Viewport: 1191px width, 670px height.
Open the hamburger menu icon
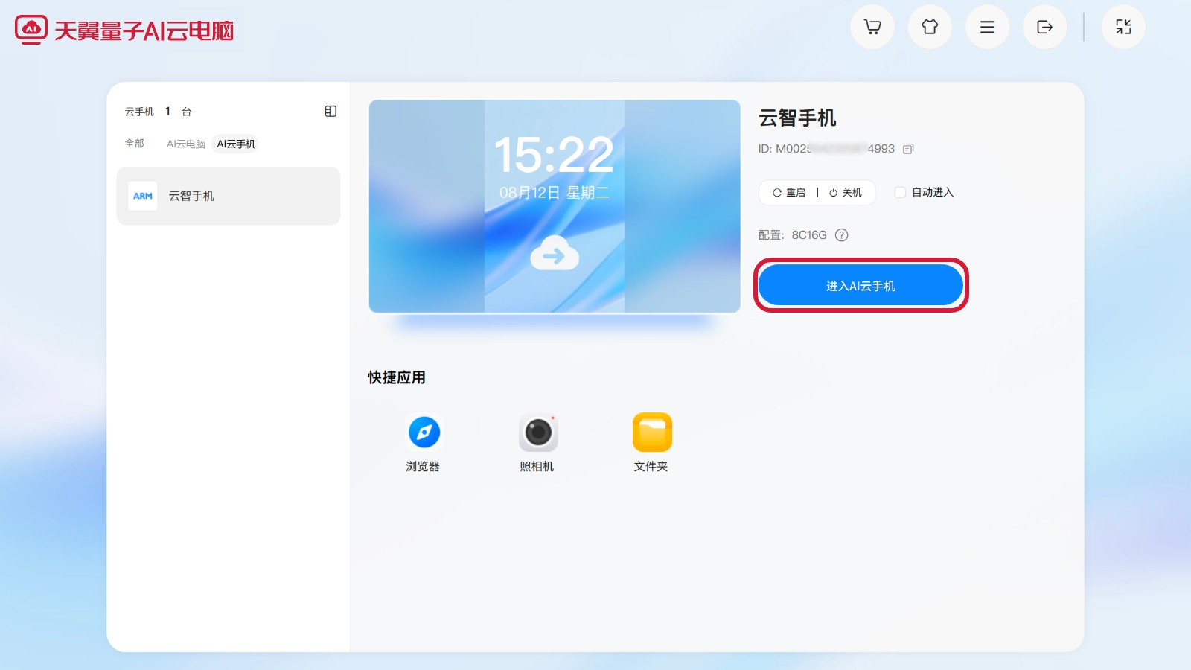[987, 28]
